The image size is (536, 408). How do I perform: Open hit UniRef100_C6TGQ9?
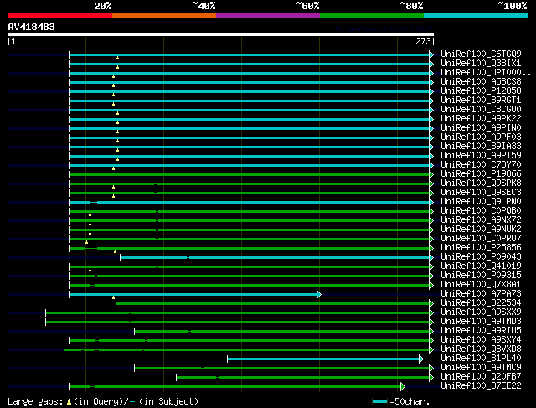[481, 54]
